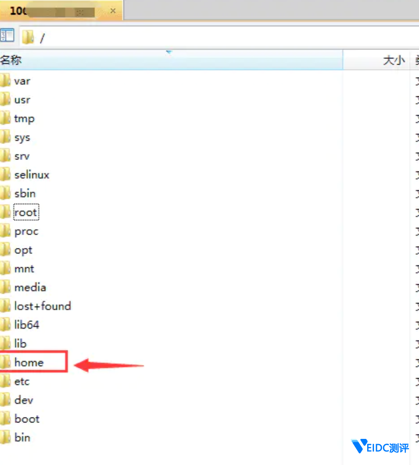This screenshot has width=419, height=465.
Task: Select the selinux folder name
Action: (32, 175)
